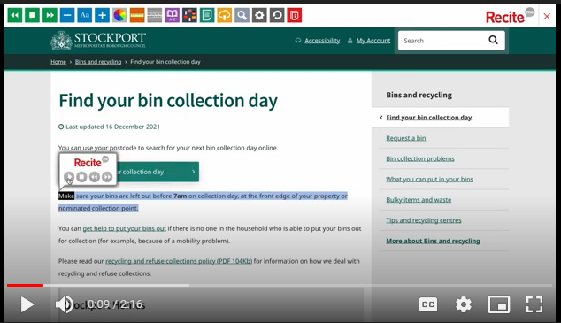
Task: Open the purple A-Z dictionary tool
Action: pos(172,15)
